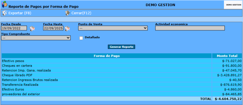This screenshot has width=243, height=105.
Task: Click the amount $-71.027,00
Action: (232, 61)
